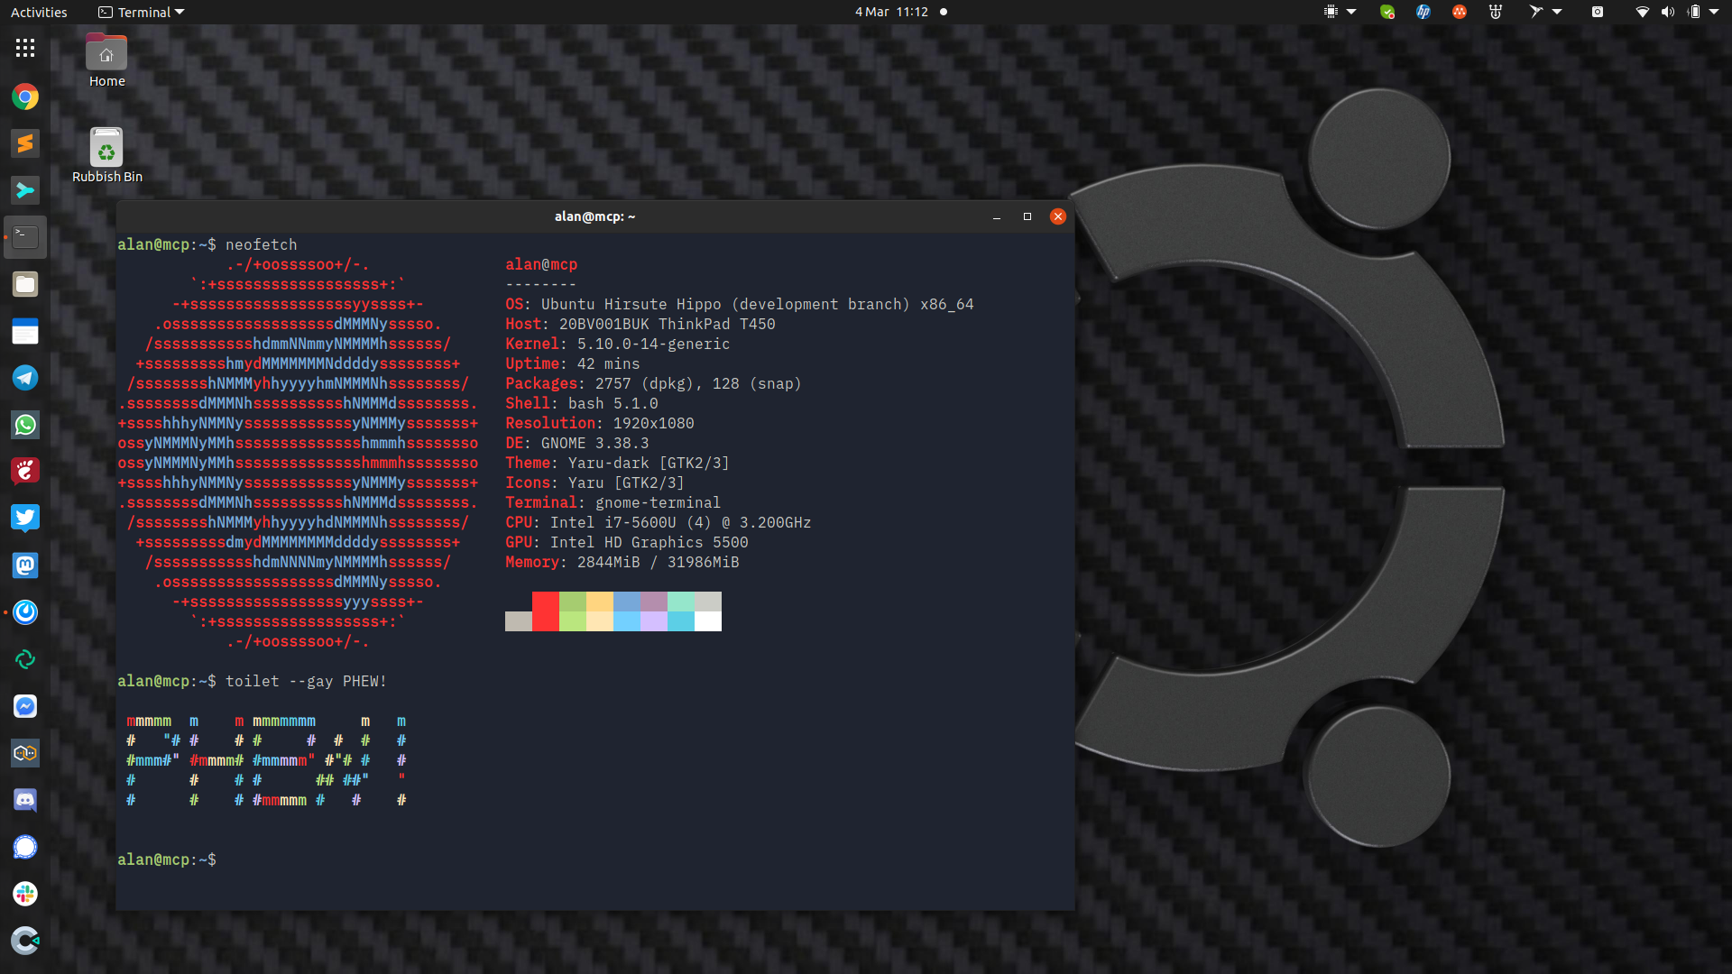Image resolution: width=1732 pixels, height=974 pixels.
Task: Click the red block in the neofetch palette
Action: coord(545,611)
